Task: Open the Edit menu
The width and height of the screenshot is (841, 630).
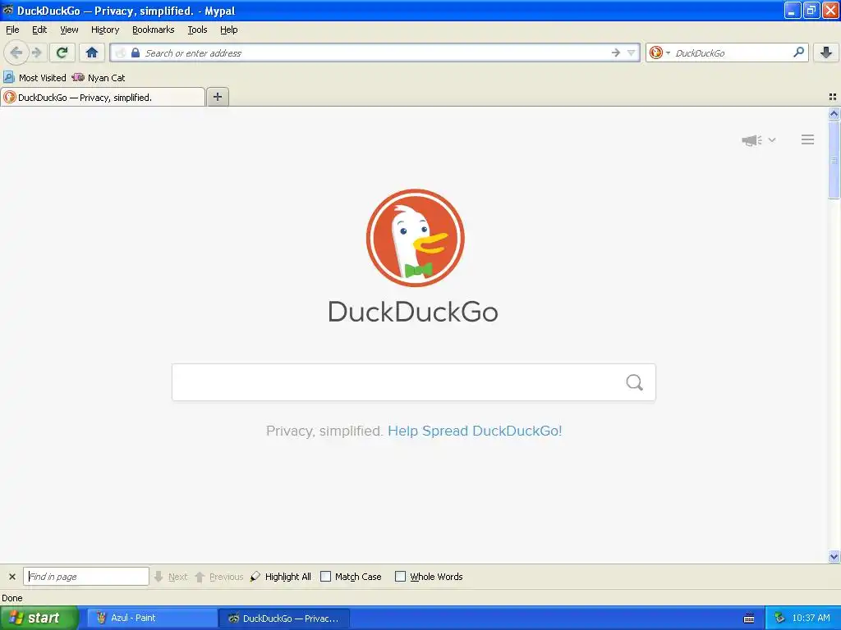Action: coord(39,30)
